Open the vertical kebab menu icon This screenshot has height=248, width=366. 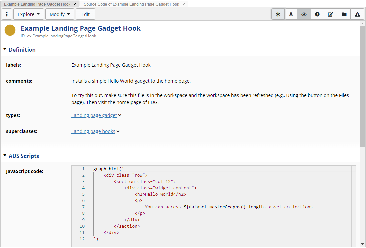pyautogui.click(x=7, y=14)
